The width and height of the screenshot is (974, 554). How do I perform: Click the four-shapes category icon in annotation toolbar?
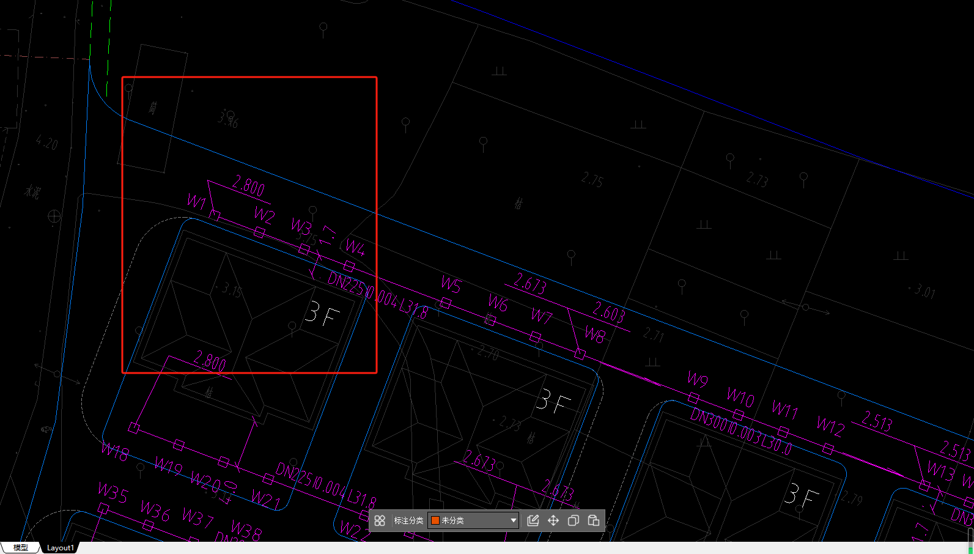(380, 520)
